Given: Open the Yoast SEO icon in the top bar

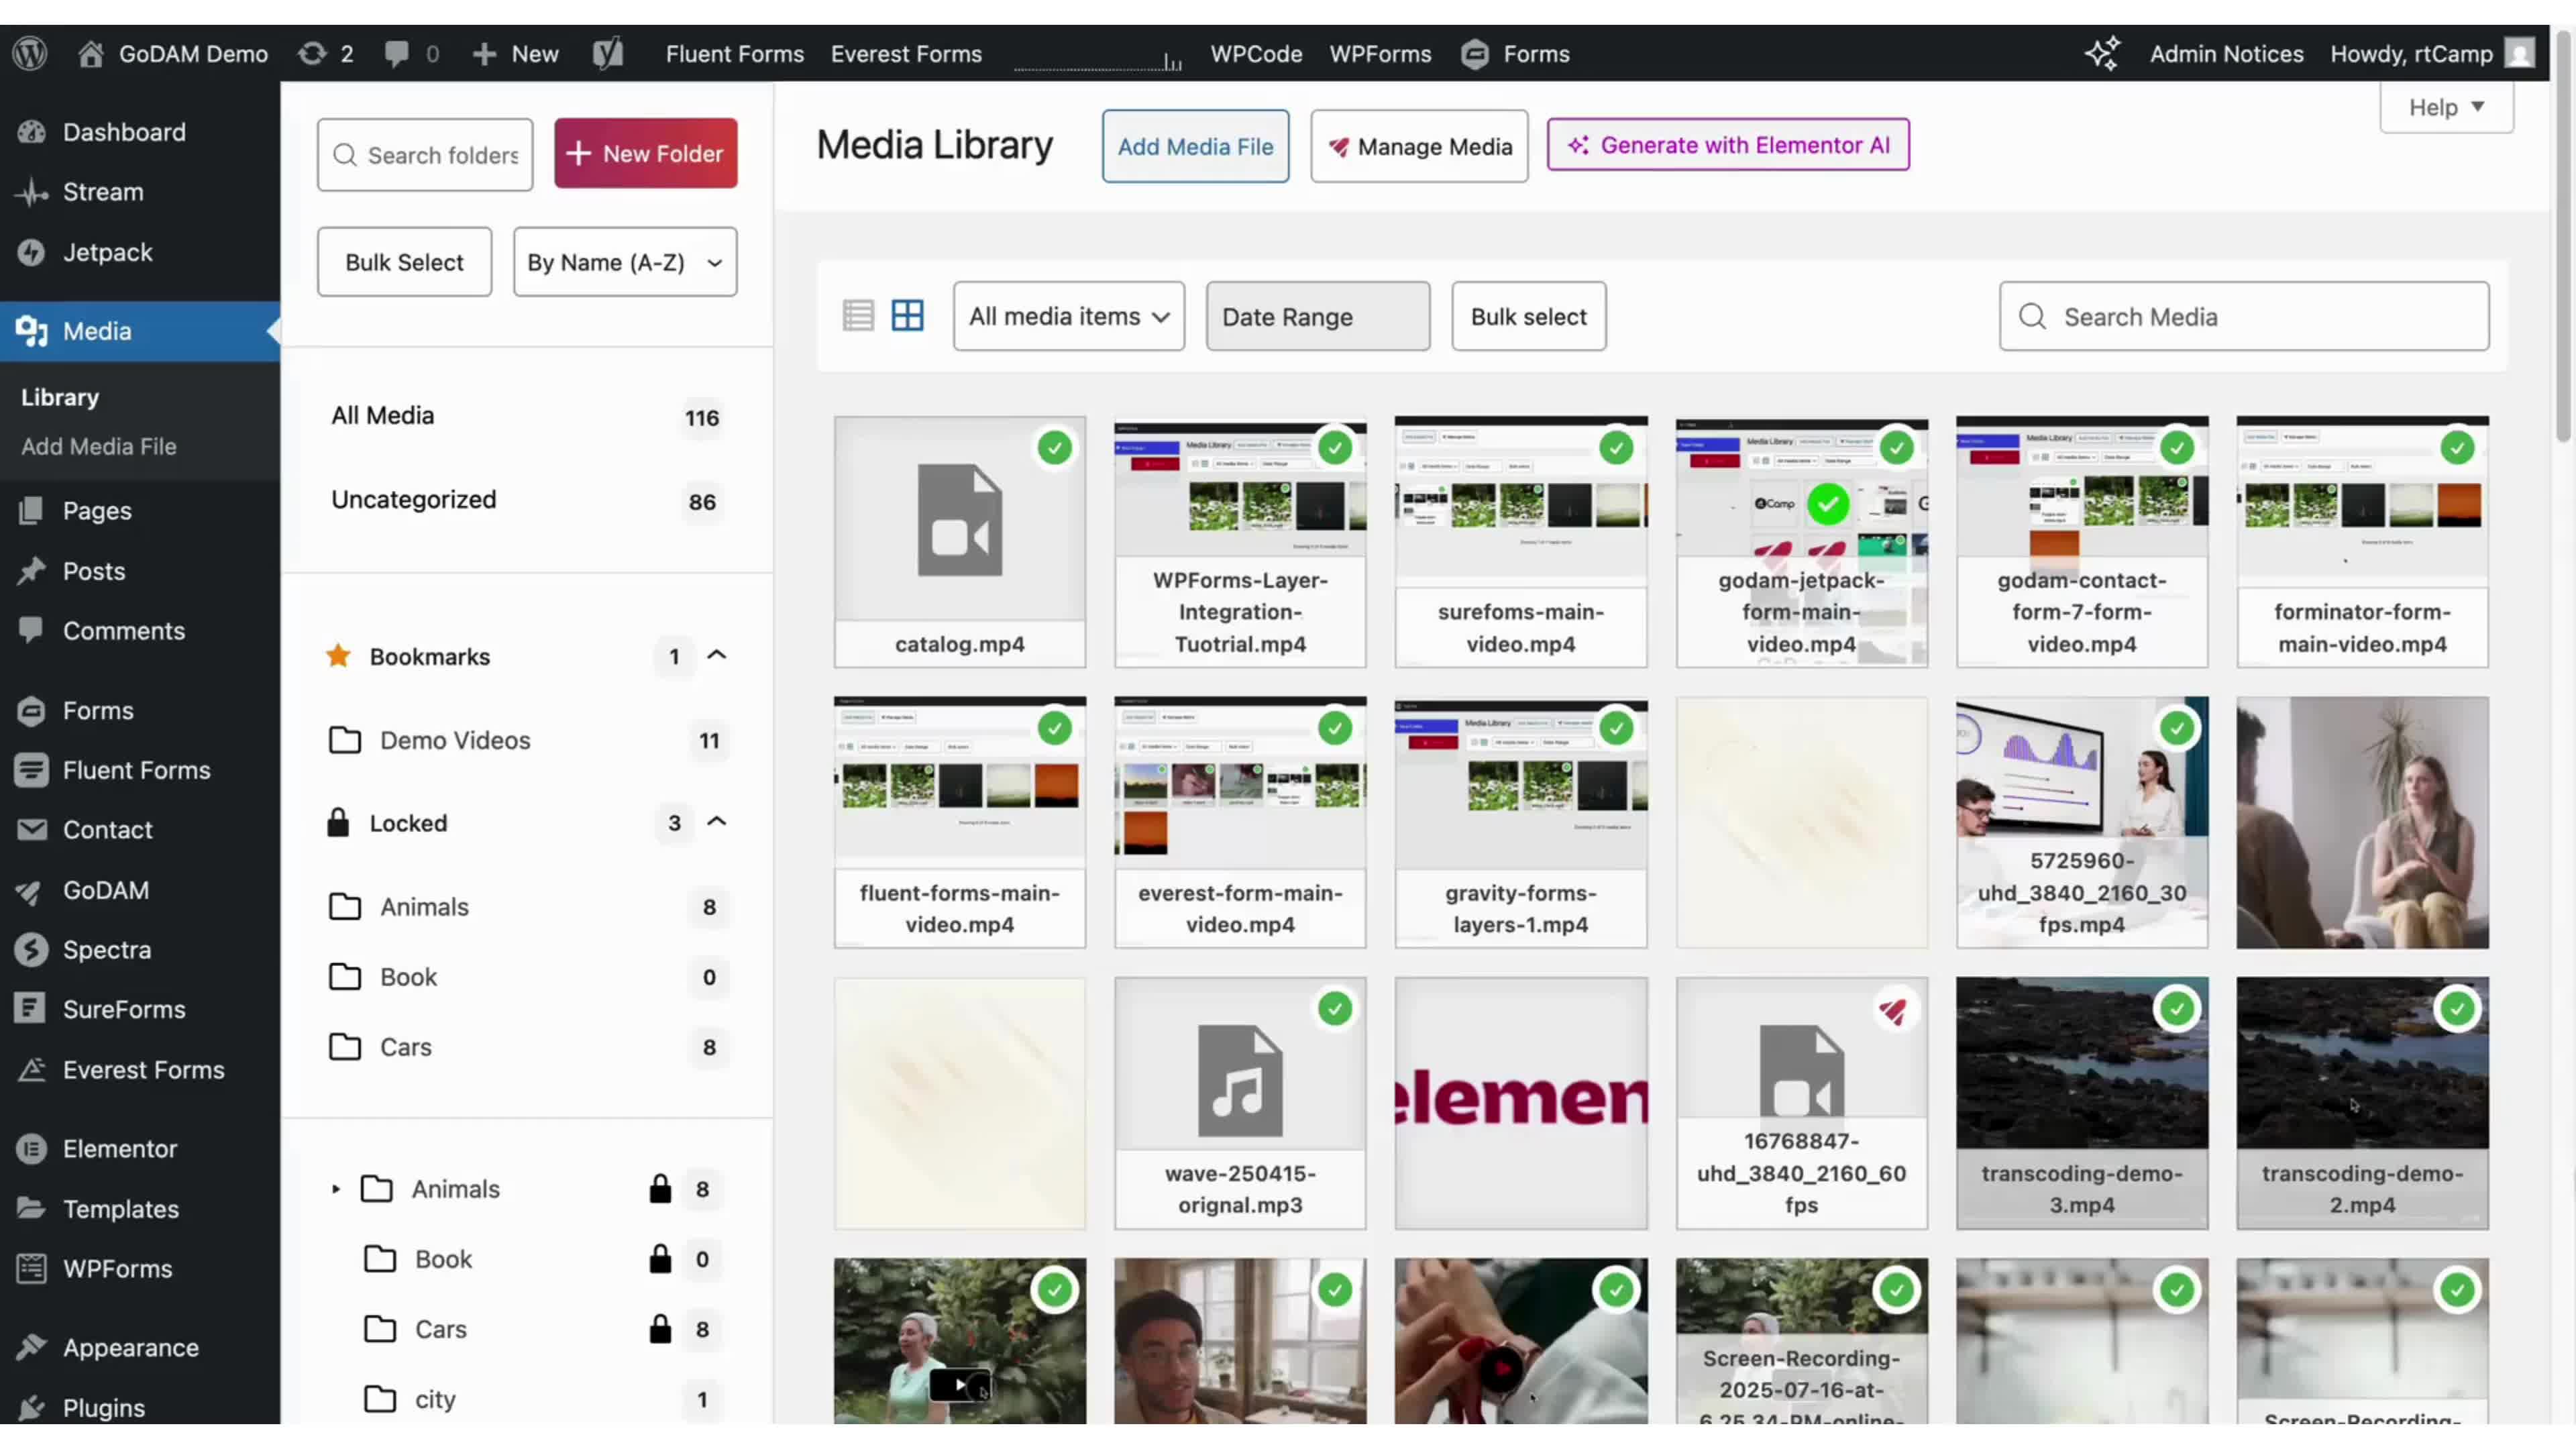Looking at the screenshot, I should tap(607, 53).
